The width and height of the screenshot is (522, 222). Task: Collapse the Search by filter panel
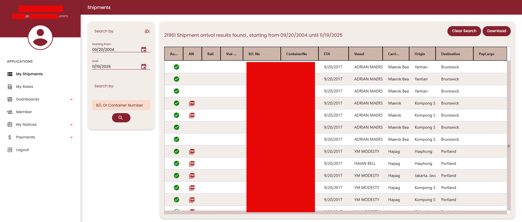147,31
